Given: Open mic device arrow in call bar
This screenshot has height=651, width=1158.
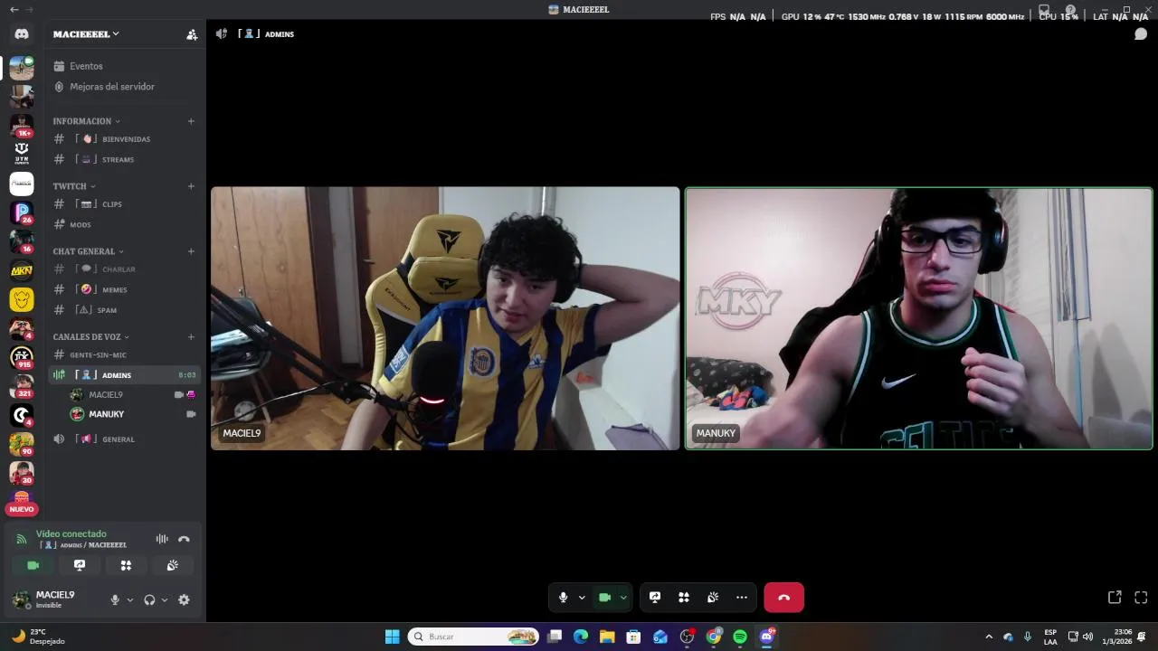Looking at the screenshot, I should [582, 597].
